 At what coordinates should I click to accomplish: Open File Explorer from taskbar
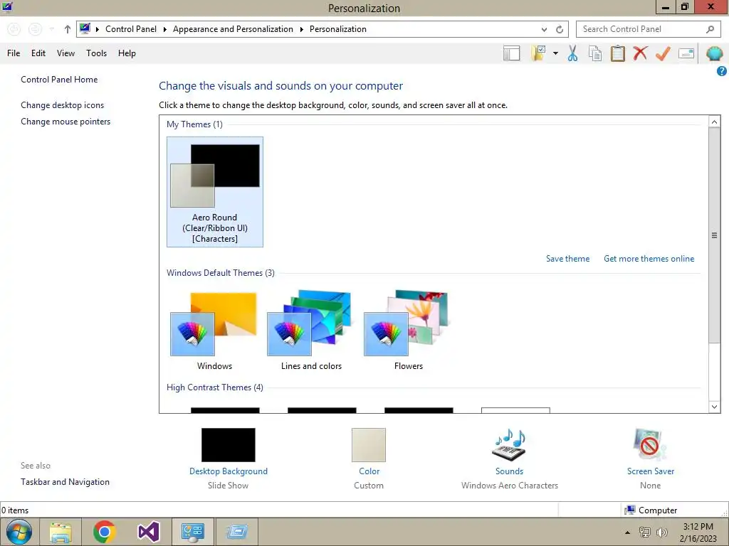pyautogui.click(x=61, y=532)
